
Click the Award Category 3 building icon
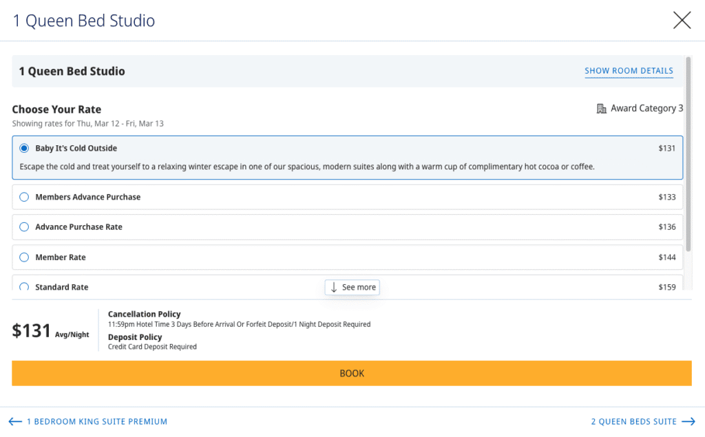[601, 109]
